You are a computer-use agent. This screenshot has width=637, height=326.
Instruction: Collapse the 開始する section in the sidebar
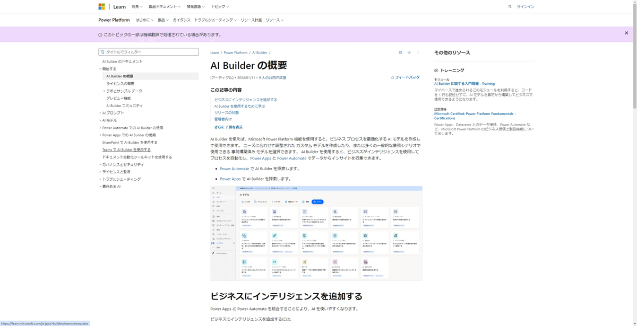tap(109, 69)
